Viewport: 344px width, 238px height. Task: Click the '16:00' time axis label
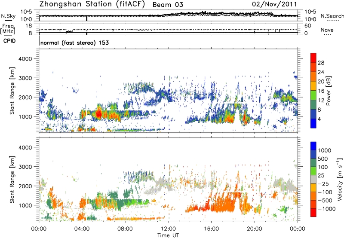coord(211,229)
